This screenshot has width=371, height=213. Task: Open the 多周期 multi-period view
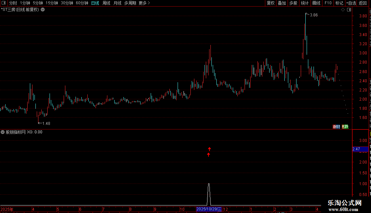coord(130,3)
